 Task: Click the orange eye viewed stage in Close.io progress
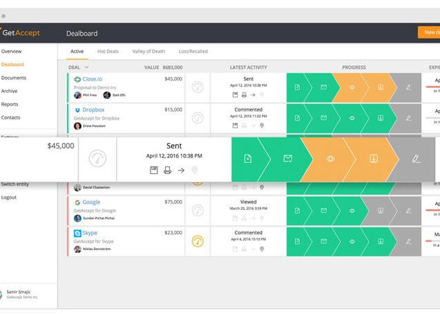tap(352, 87)
